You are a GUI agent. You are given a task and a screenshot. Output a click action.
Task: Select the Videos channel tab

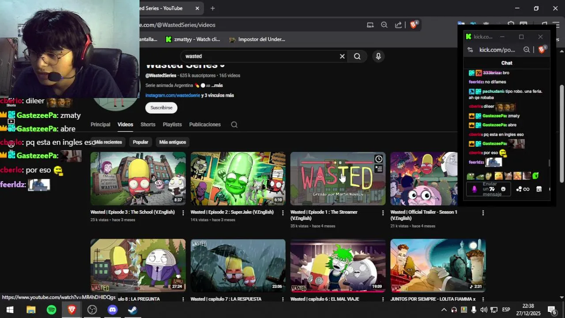click(125, 125)
